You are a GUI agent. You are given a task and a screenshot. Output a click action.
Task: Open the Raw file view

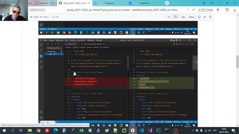pyautogui.click(x=183, y=17)
